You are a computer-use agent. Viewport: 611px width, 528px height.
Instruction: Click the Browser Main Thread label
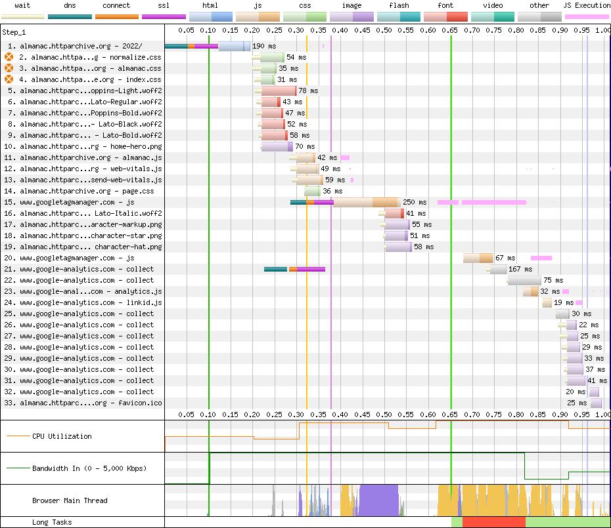(70, 500)
